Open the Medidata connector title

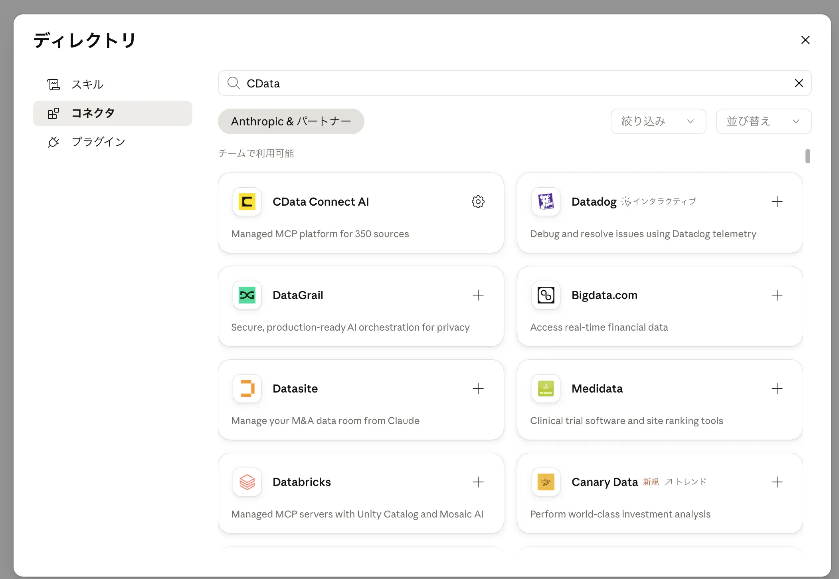pyautogui.click(x=597, y=389)
